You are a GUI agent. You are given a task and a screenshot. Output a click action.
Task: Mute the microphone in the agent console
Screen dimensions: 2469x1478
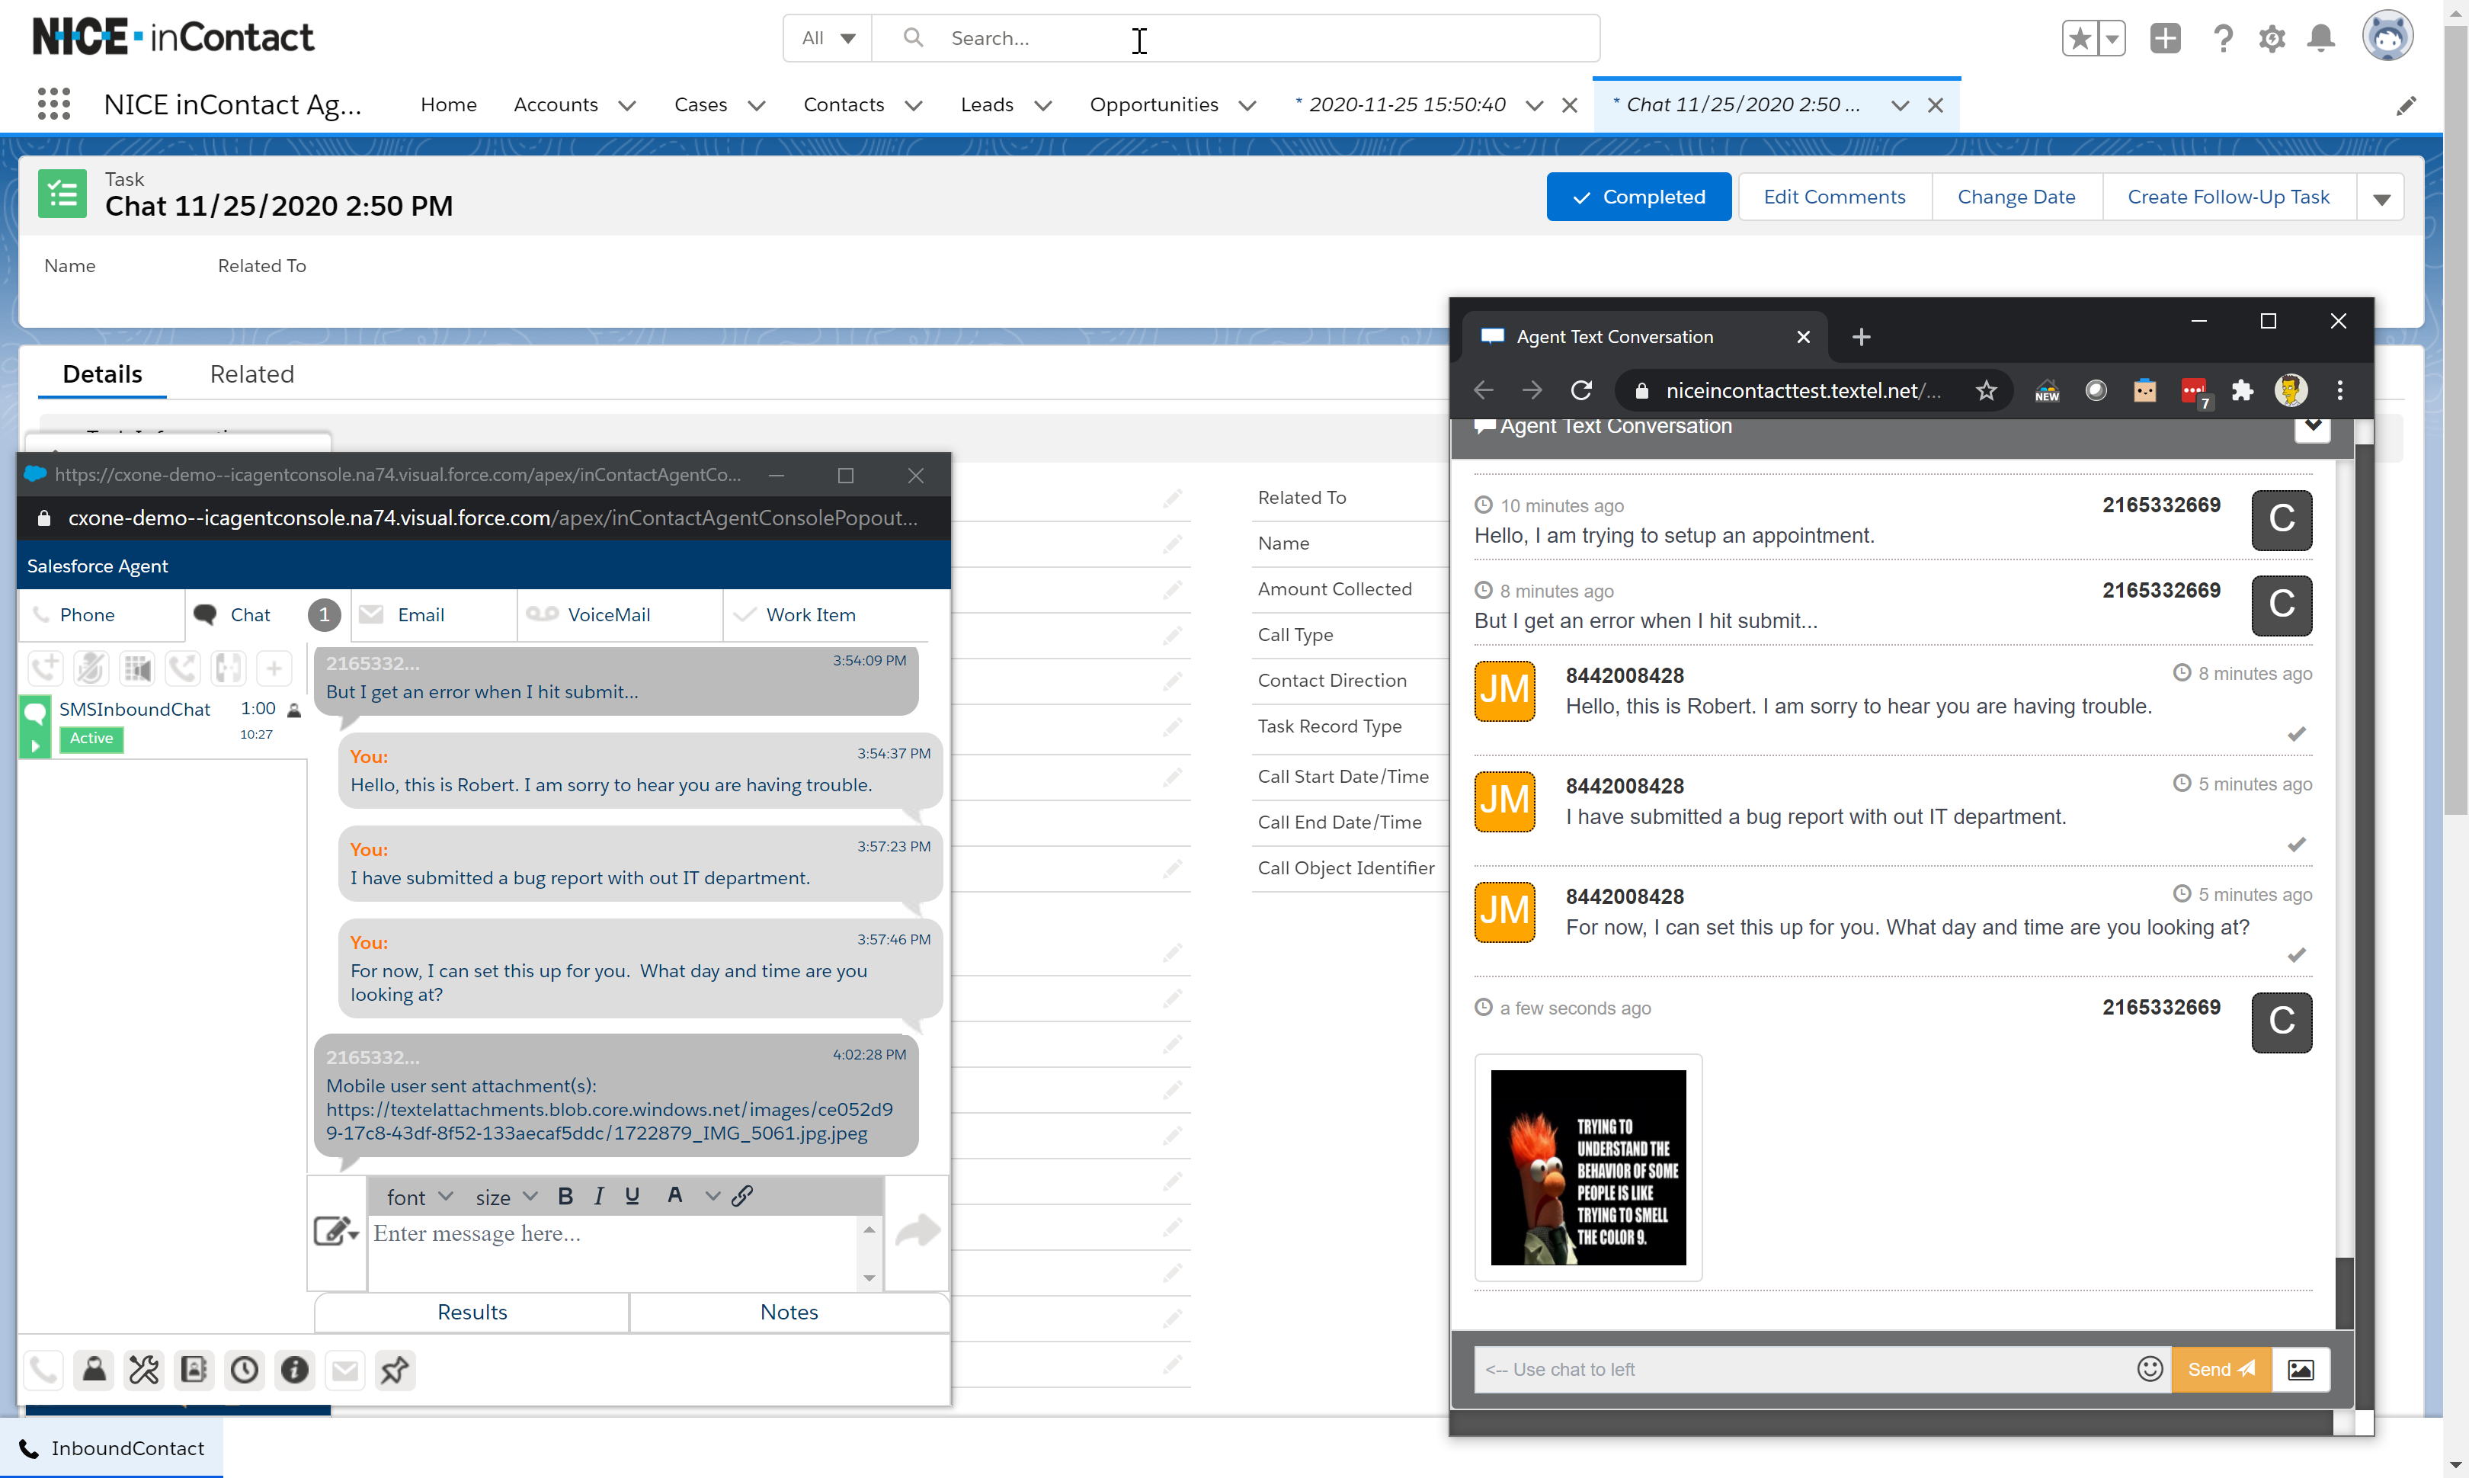coord(91,668)
